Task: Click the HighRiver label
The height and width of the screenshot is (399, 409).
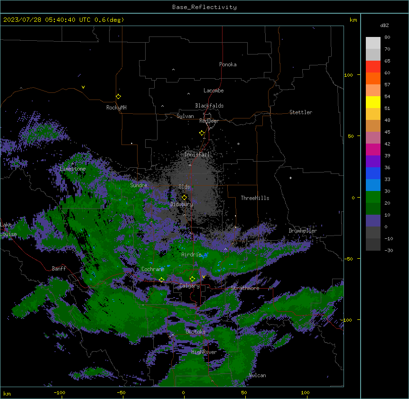Action: [x=204, y=352]
